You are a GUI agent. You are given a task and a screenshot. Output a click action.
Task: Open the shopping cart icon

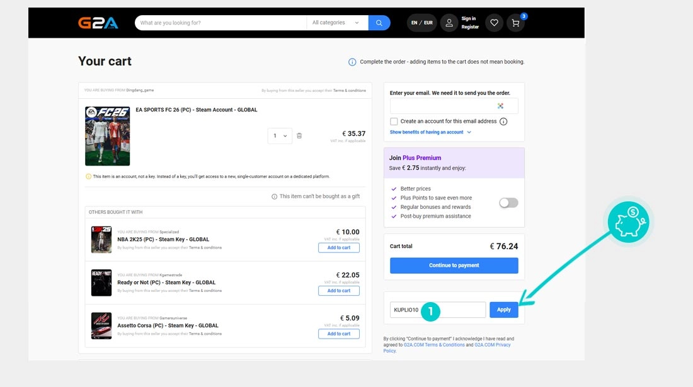515,23
